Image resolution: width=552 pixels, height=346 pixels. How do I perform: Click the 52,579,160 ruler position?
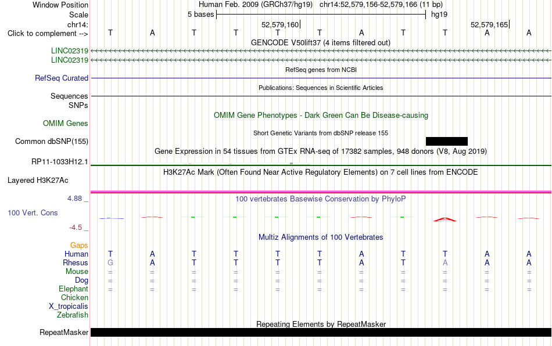click(280, 24)
